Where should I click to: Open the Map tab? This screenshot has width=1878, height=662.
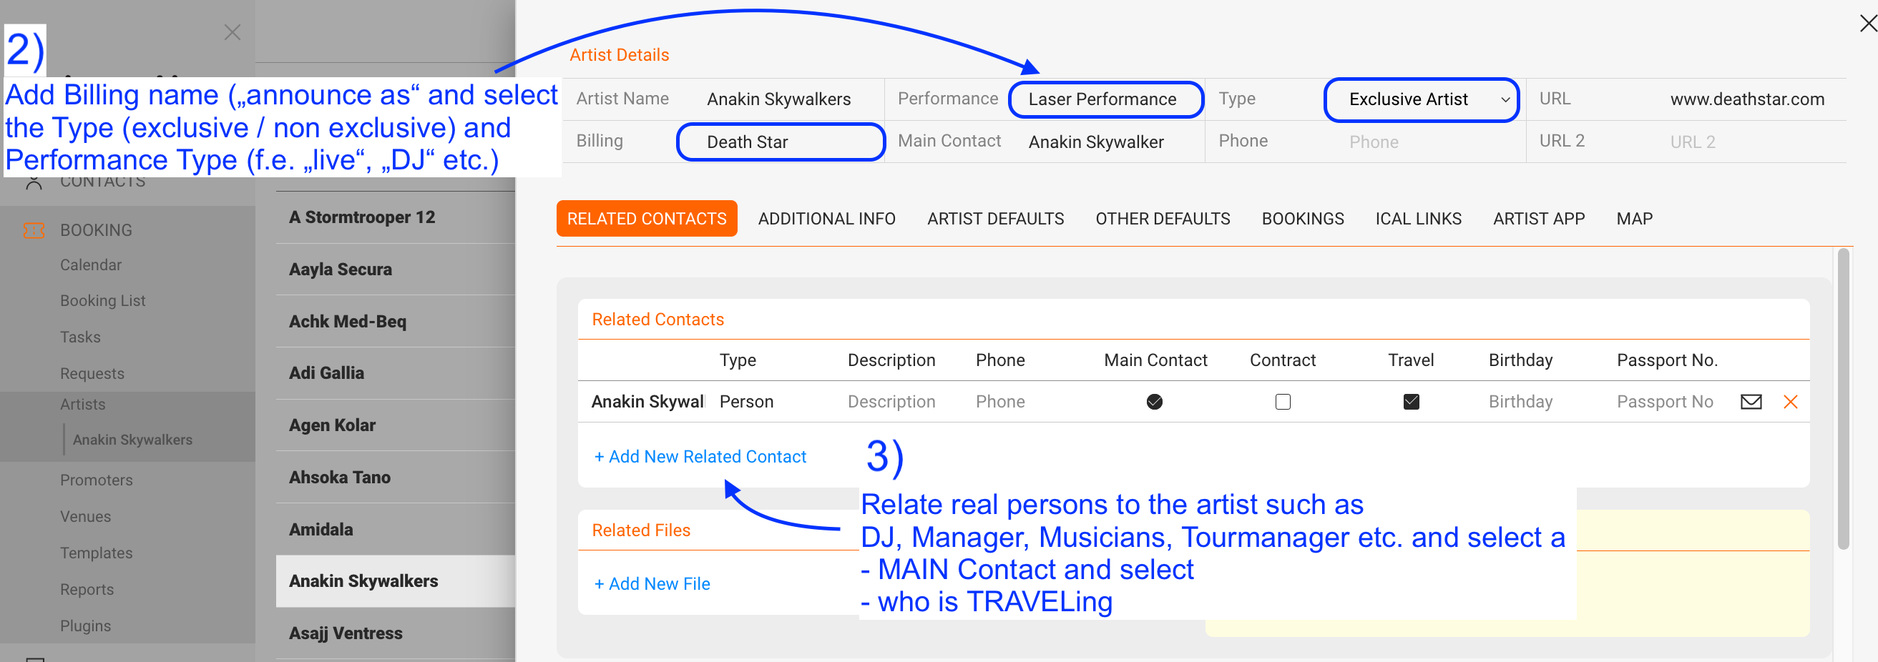[1634, 219]
